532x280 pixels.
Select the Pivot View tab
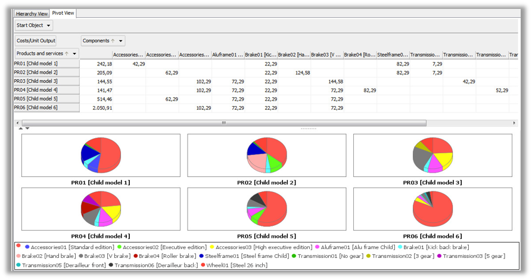63,13
